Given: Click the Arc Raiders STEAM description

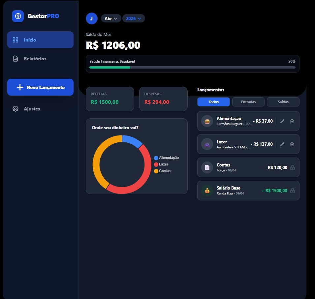Looking at the screenshot, I should click(x=231, y=147).
